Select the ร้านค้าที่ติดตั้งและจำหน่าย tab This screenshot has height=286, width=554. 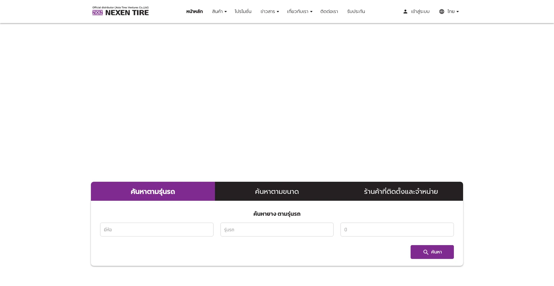pos(400,191)
